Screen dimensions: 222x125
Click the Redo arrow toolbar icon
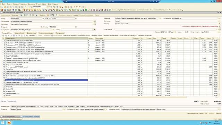click(28, 7)
